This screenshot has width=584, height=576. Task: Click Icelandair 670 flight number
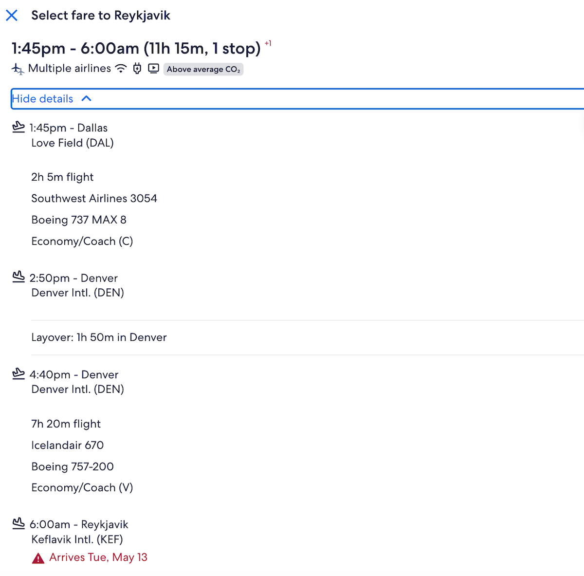[68, 446]
